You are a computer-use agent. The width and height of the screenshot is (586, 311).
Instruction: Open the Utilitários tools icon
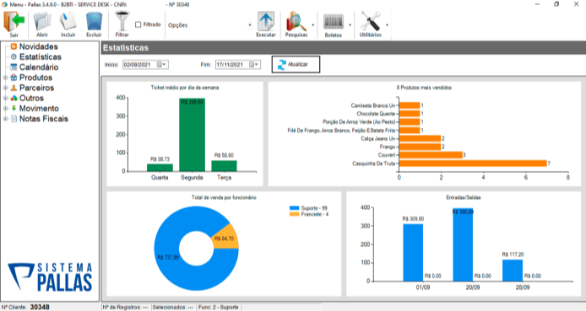click(370, 22)
